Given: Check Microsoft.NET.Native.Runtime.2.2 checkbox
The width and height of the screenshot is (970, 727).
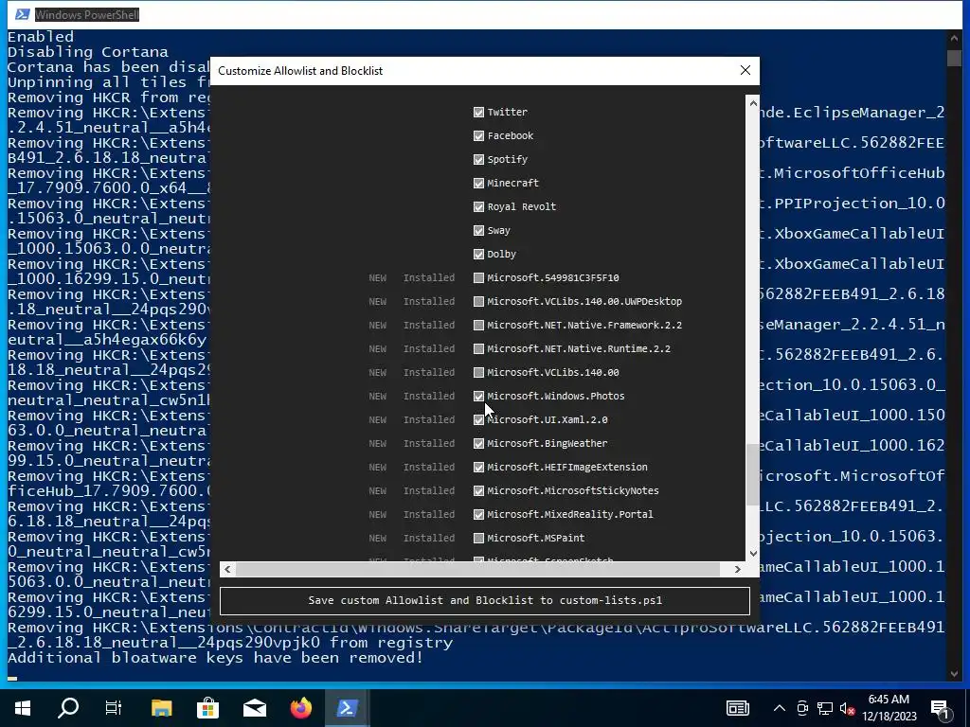Looking at the screenshot, I should click(x=478, y=348).
